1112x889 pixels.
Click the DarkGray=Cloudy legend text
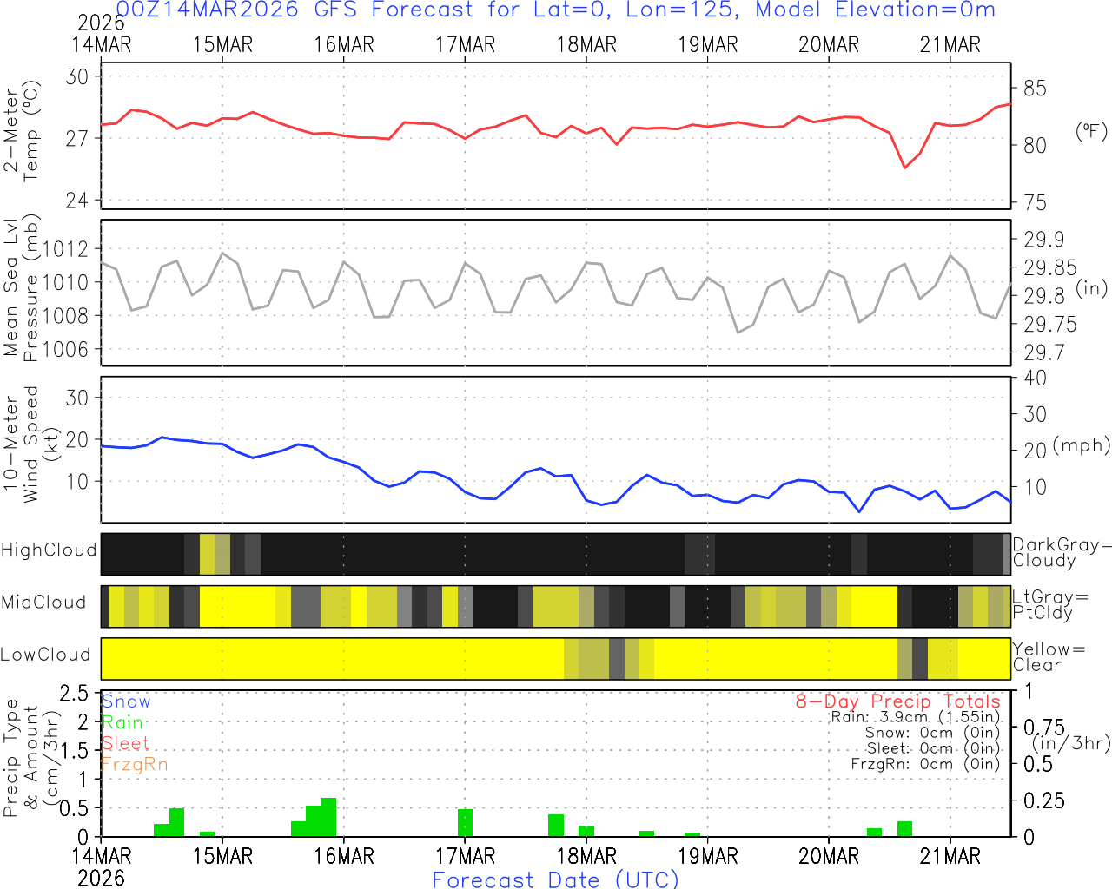[1062, 552]
